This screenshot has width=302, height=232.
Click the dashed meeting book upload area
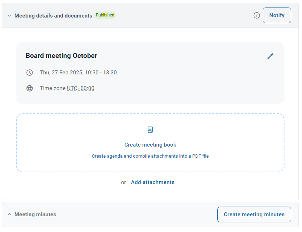coord(150,143)
